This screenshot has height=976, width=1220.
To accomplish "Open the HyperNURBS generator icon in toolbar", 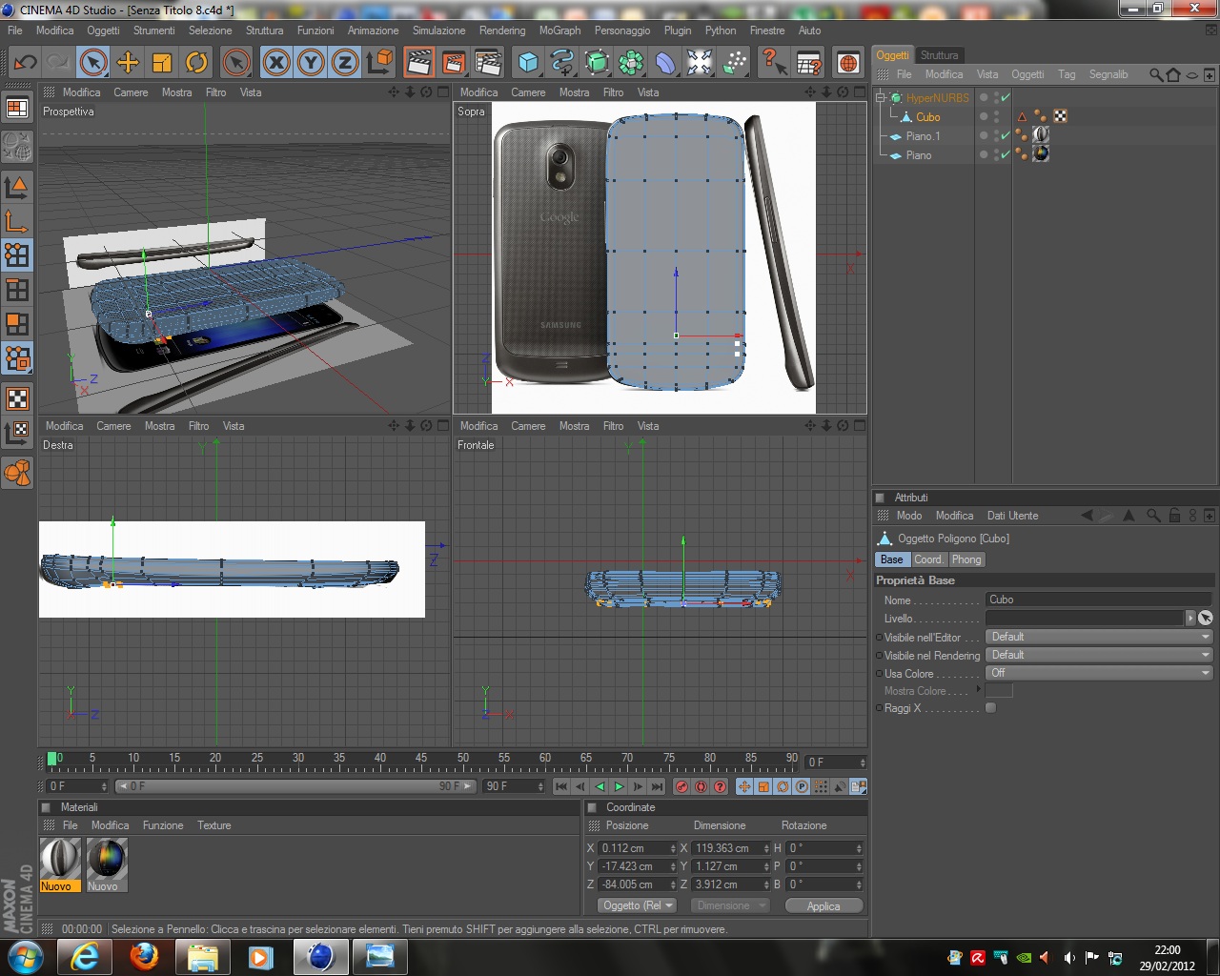I will point(597,63).
